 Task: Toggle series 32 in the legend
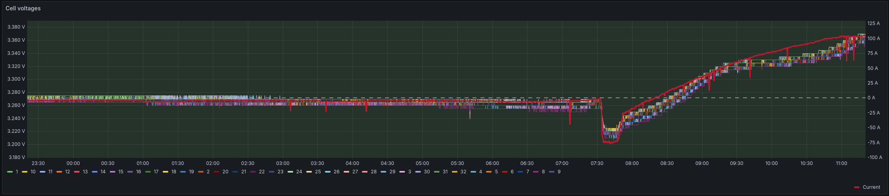[x=463, y=172]
